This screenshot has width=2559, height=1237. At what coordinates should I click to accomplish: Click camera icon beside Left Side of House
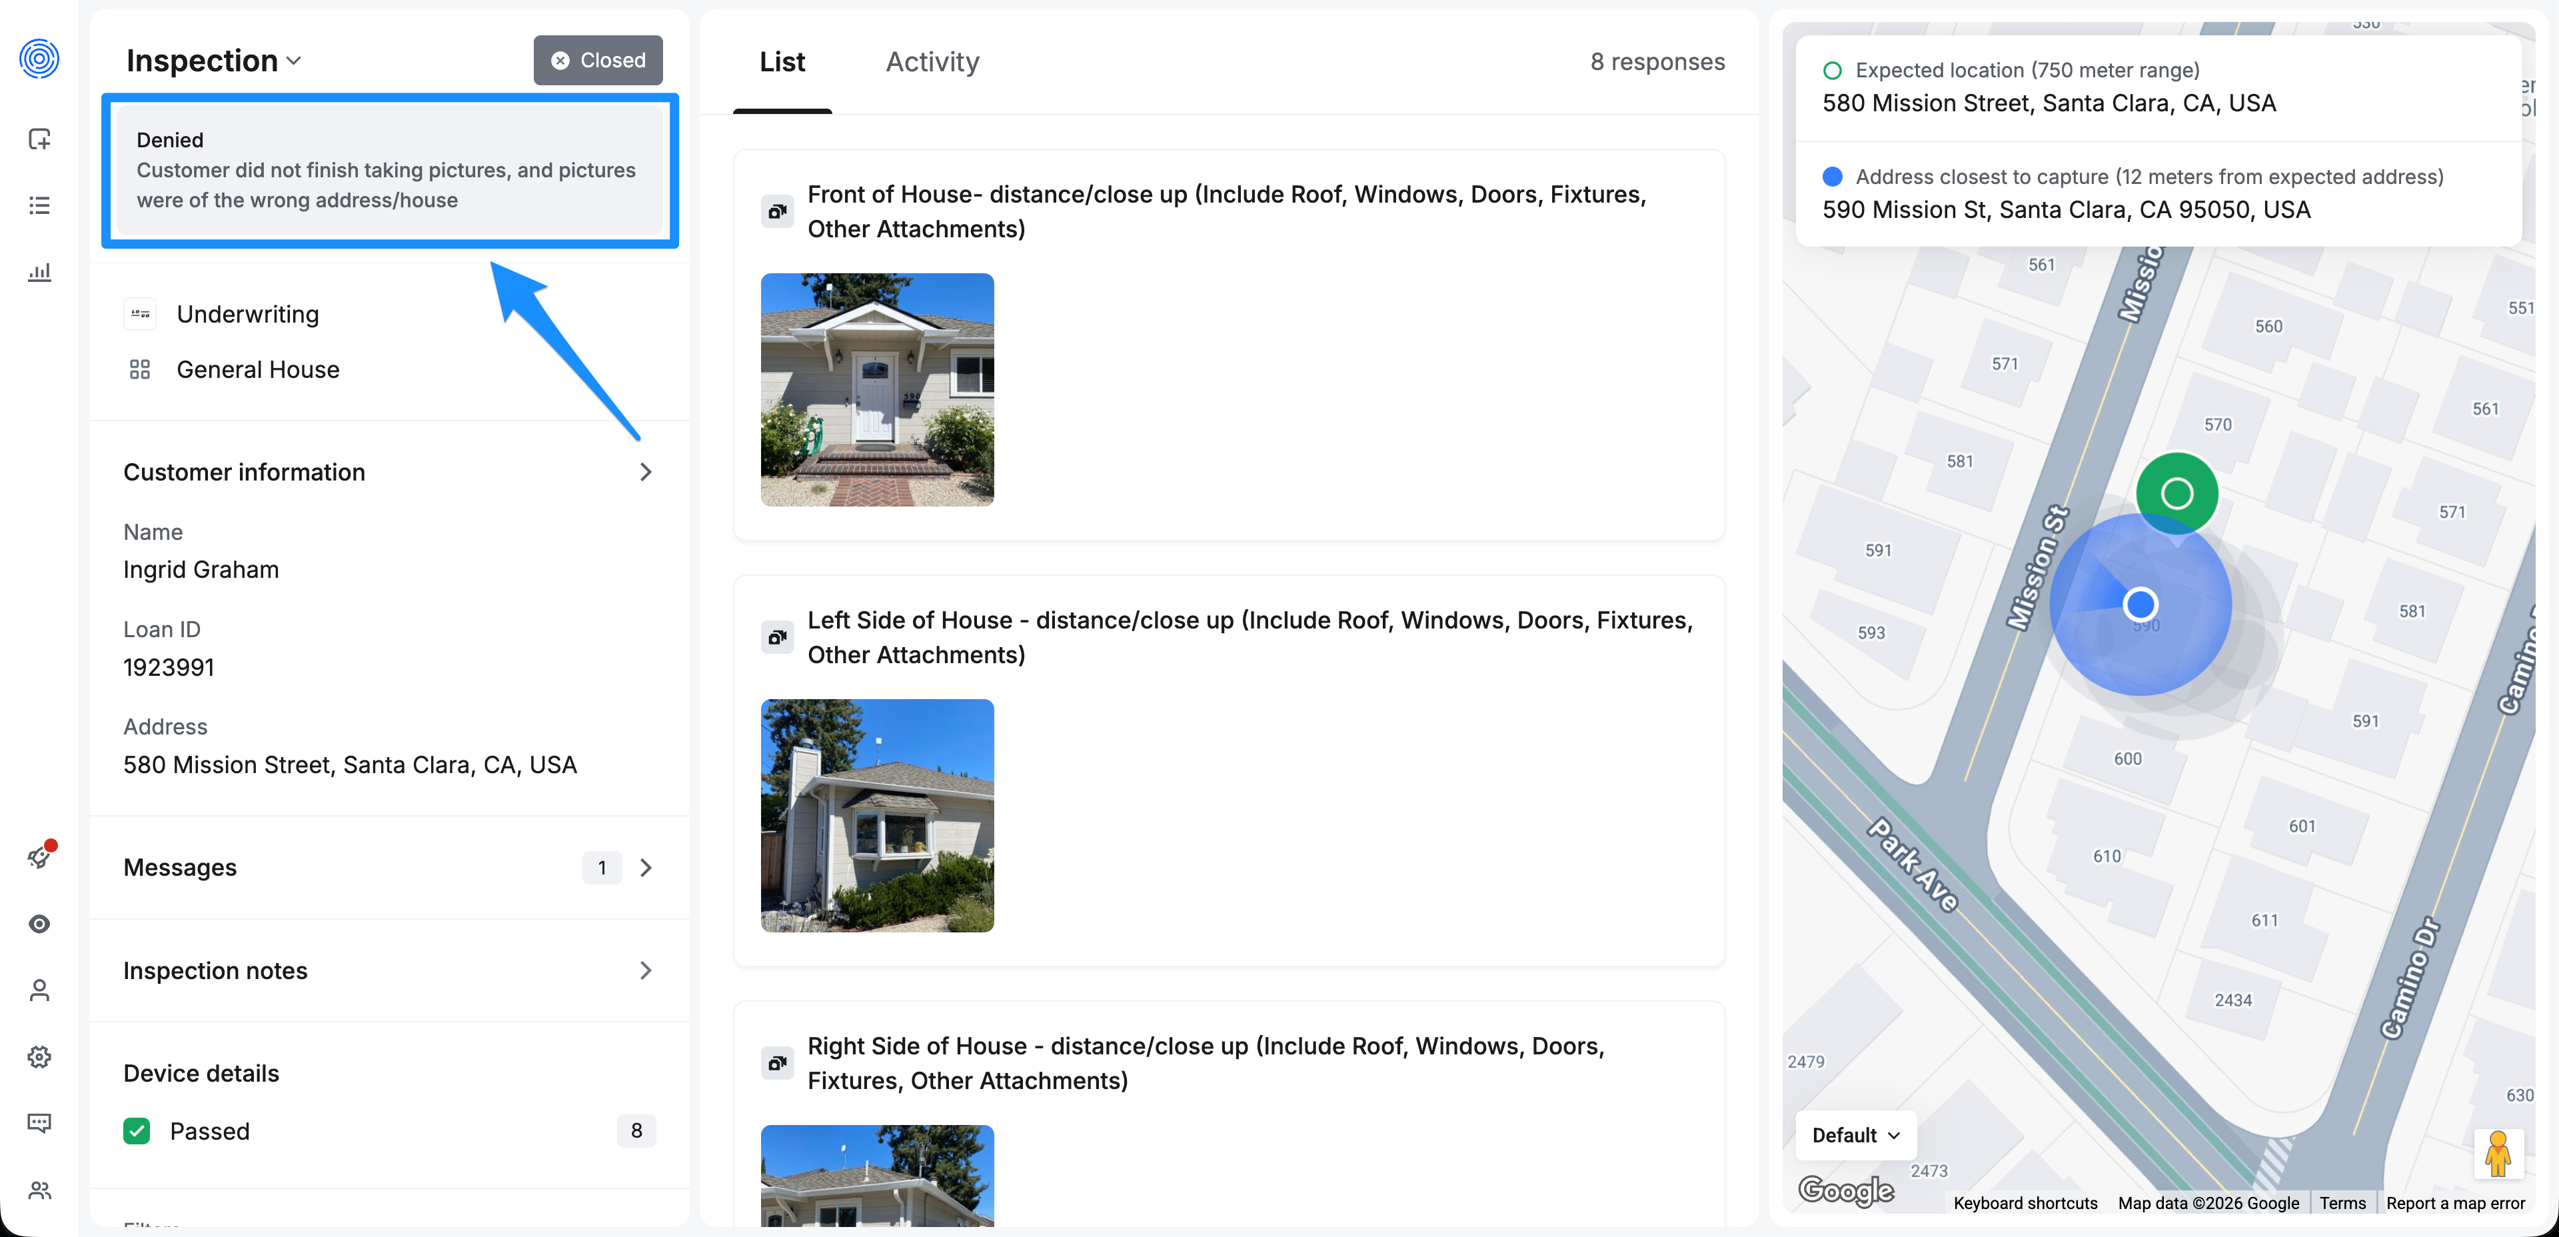pyautogui.click(x=777, y=637)
